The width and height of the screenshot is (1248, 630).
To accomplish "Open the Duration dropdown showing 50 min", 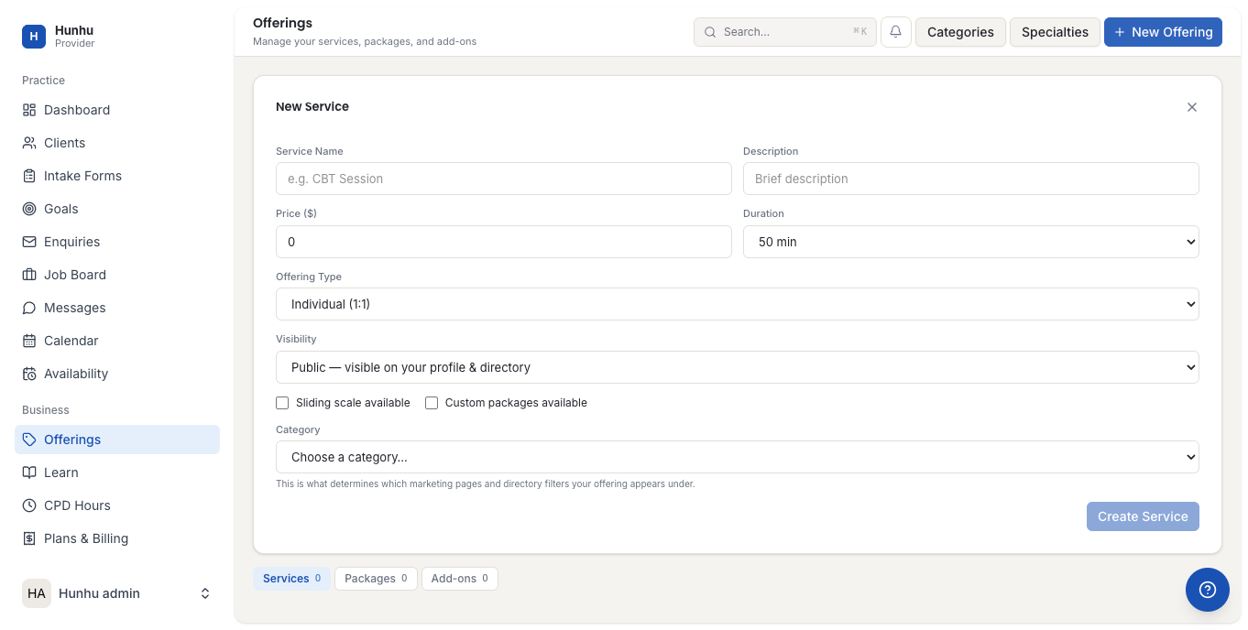I will pos(971,242).
